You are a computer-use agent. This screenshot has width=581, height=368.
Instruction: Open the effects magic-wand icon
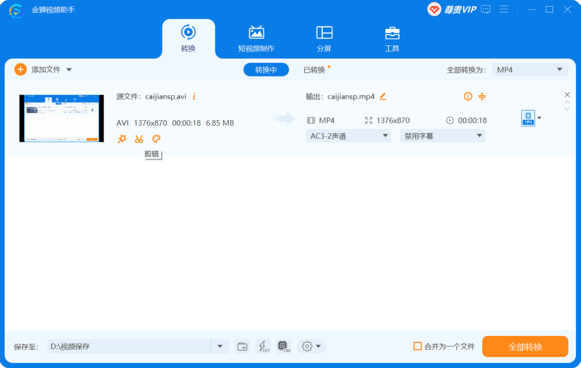[122, 139]
